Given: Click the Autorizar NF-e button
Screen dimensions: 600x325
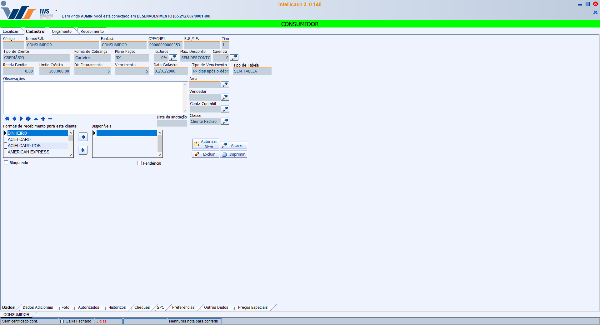Looking at the screenshot, I should 205,144.
